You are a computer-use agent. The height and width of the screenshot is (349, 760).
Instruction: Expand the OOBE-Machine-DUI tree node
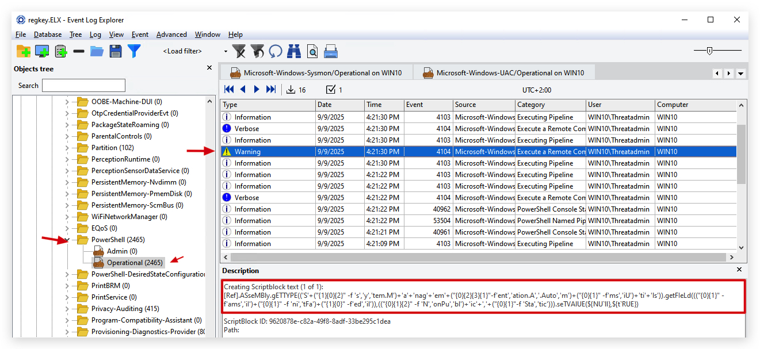pos(67,102)
